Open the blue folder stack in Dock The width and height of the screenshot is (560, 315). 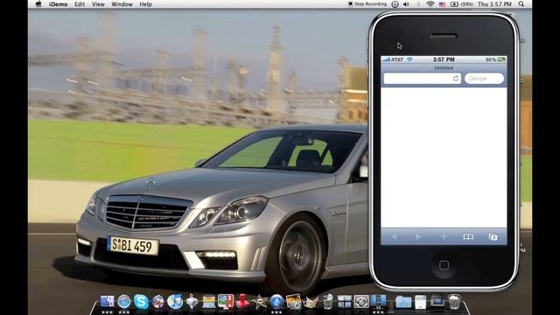(403, 302)
